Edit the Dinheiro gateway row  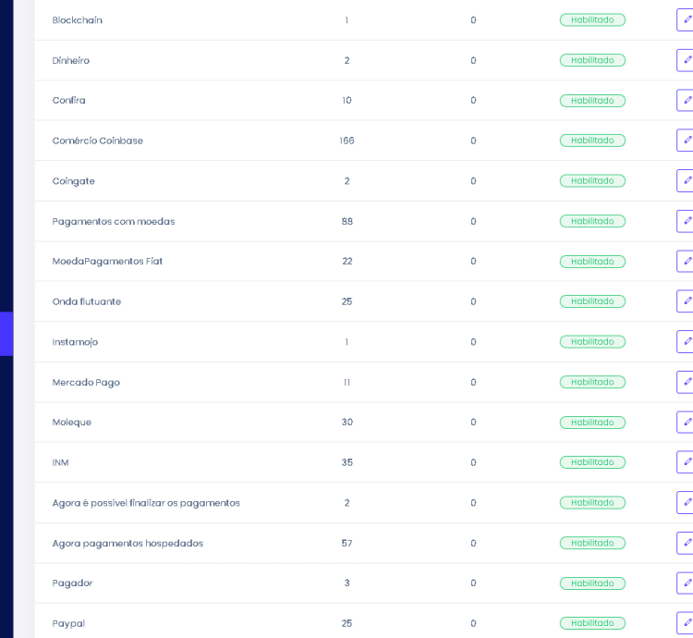pyautogui.click(x=686, y=60)
